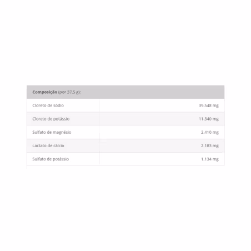This screenshot has height=251, width=251.
Task: Select the Cloreto de potássio label
Action: 51,119
